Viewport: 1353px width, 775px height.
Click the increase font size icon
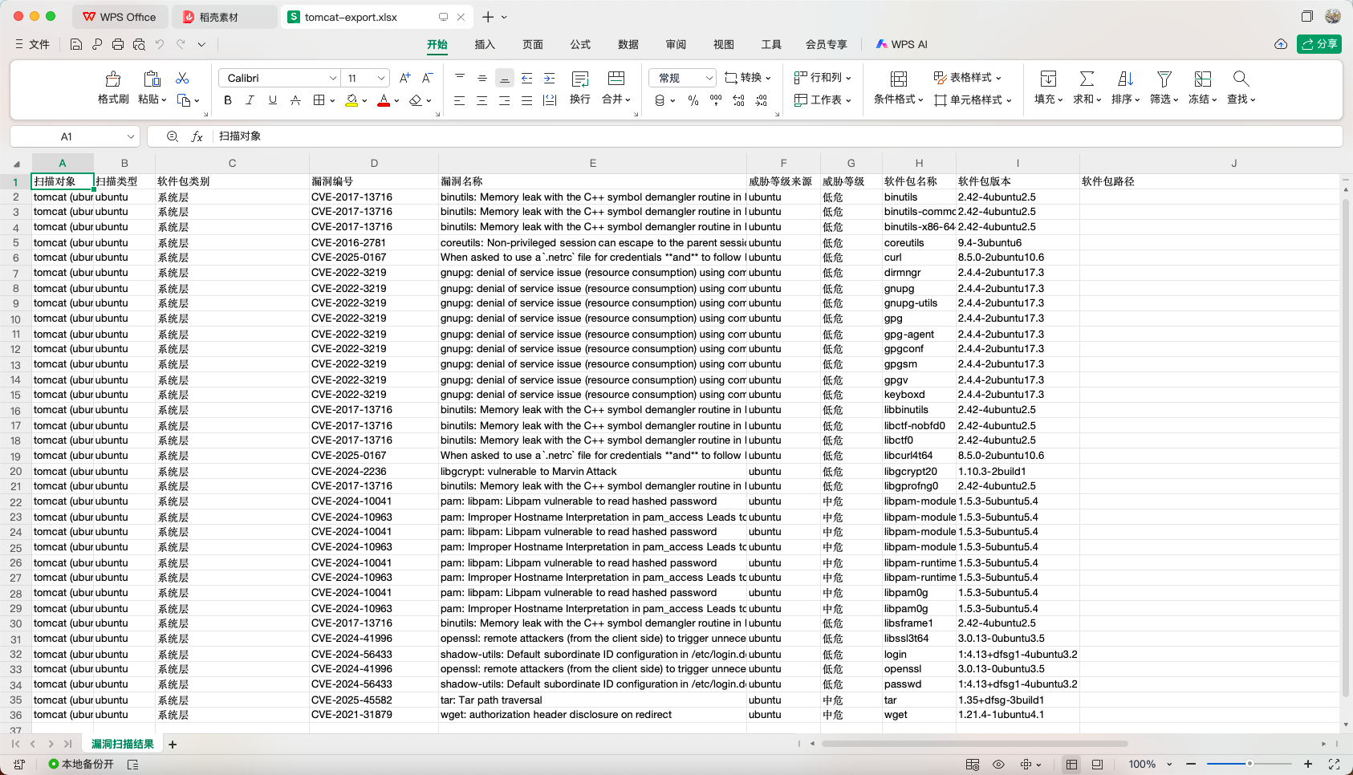[x=404, y=78]
